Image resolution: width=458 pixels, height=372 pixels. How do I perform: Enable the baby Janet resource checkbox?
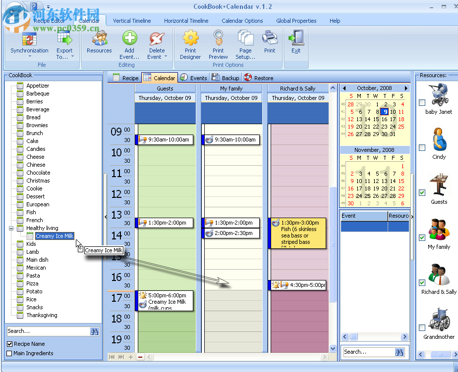[422, 102]
